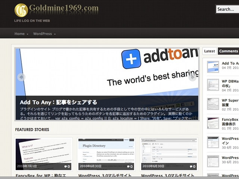This screenshot has height=179, width=239.
Task: Open the sidebar WordPress post thumbnail beside イン
Action: click(x=213, y=142)
